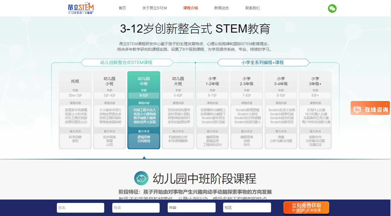Select the 幼儿园中班 course card

(x=144, y=110)
